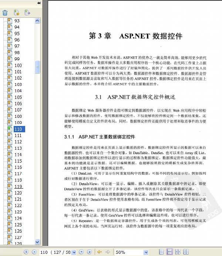The image size is (222, 256).
Task: Go to next page button
Action: pos(81,252)
